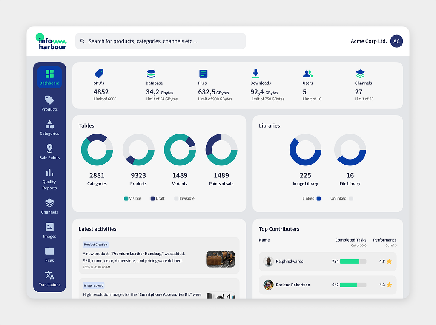Open the Translations icon

click(x=49, y=275)
